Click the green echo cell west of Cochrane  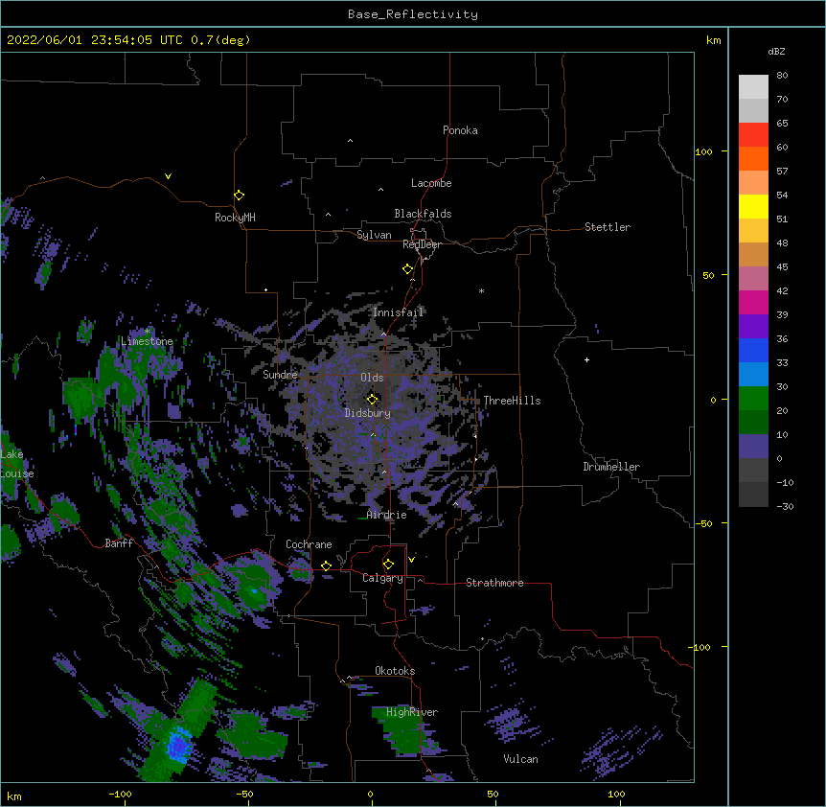click(x=253, y=584)
